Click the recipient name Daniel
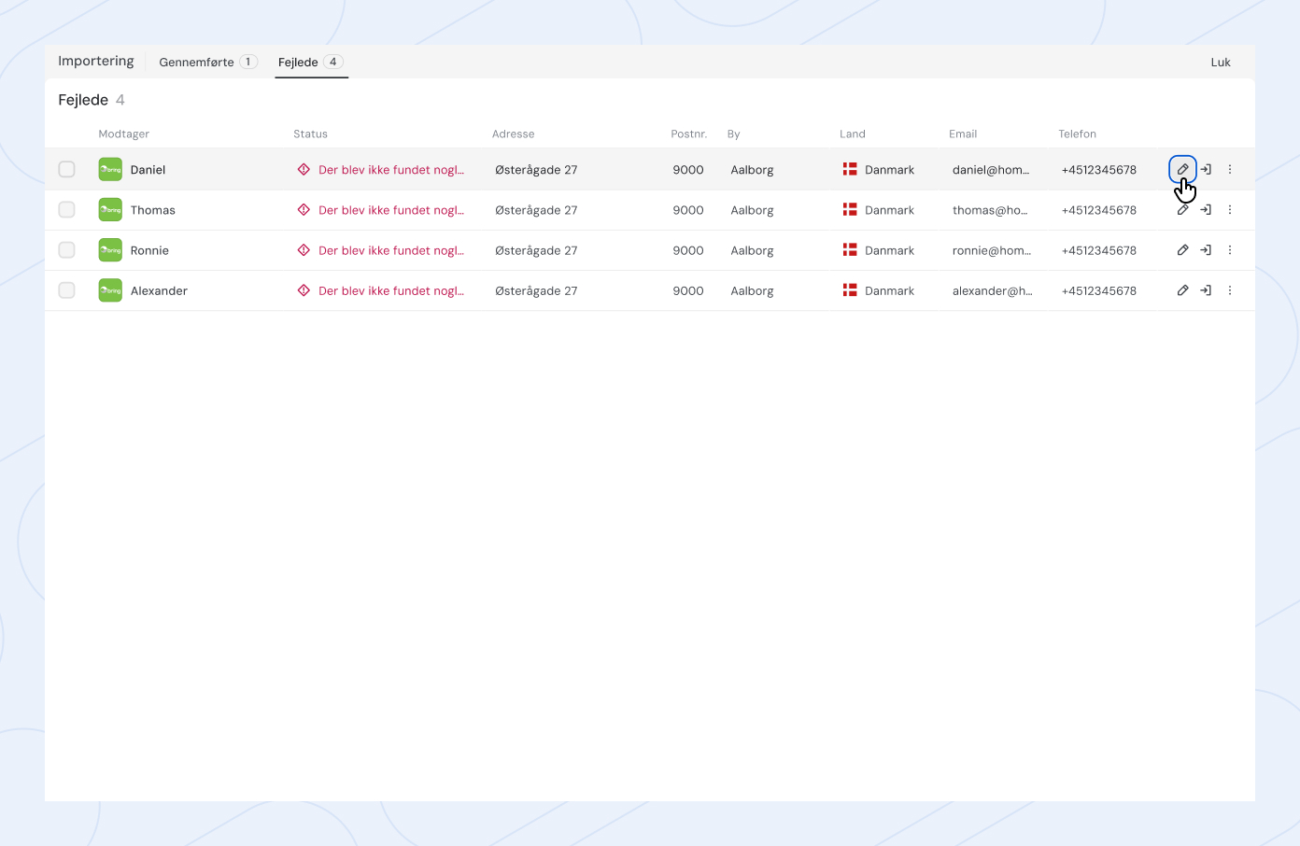 pyautogui.click(x=148, y=170)
